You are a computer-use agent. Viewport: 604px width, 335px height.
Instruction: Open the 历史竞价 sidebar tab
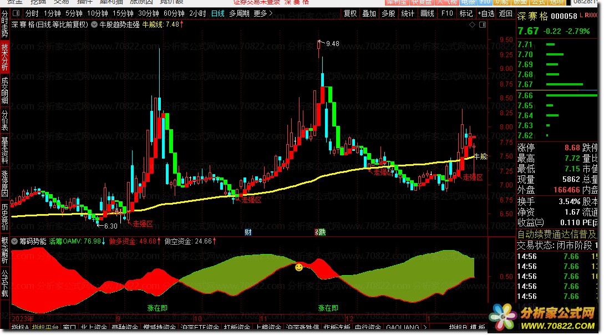(4, 217)
